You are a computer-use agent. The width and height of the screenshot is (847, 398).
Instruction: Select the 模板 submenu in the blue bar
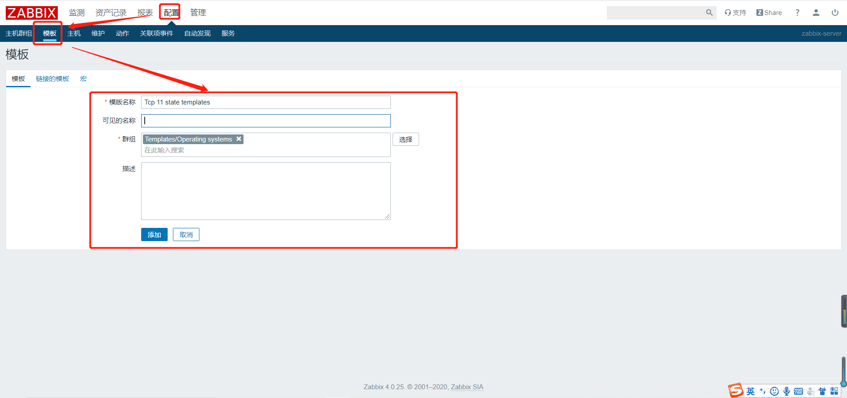50,33
